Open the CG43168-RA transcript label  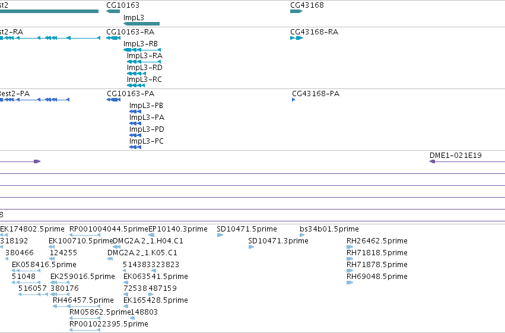(315, 32)
